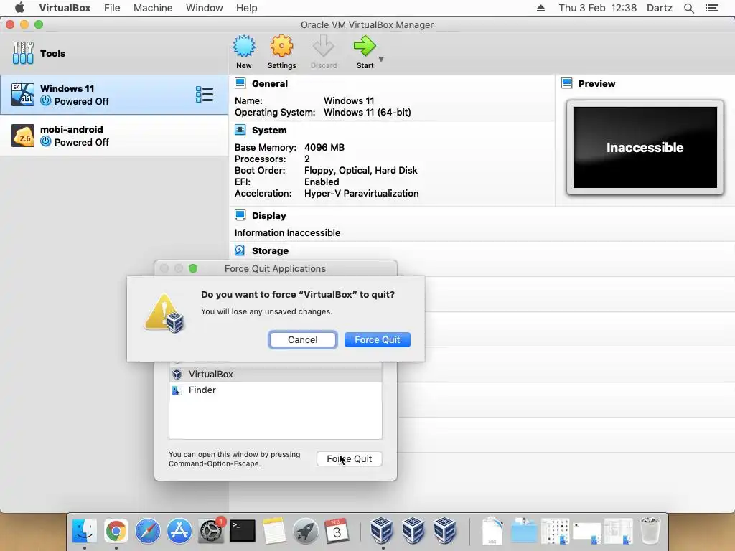Select Finder in the Force Quit list

(x=276, y=390)
